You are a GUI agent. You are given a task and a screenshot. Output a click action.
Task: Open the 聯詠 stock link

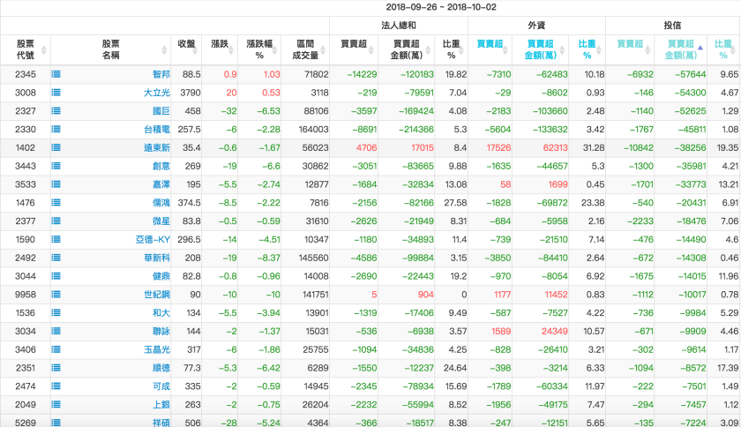pos(161,332)
